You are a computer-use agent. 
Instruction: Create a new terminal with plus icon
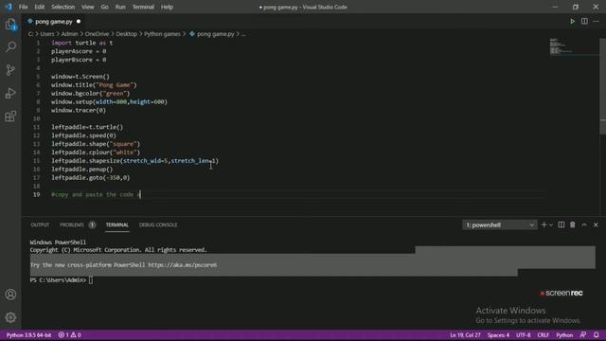click(x=544, y=224)
